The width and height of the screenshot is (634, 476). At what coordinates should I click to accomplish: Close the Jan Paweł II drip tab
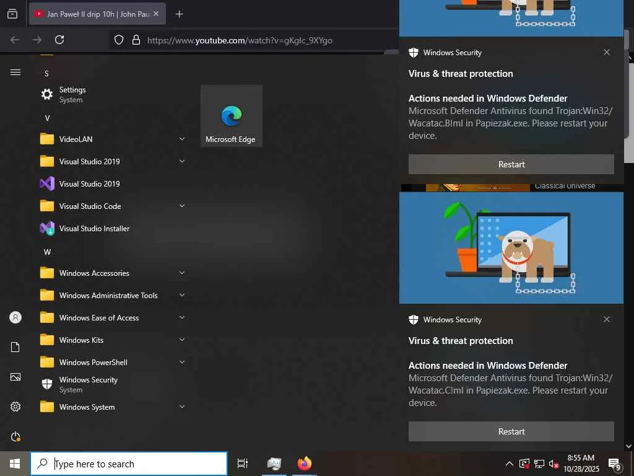pyautogui.click(x=156, y=14)
